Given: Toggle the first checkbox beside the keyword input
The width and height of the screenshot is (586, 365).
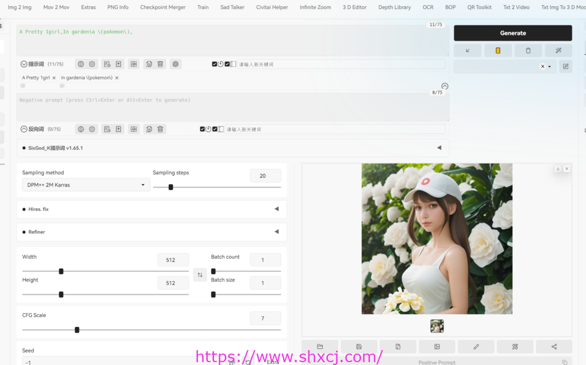Looking at the screenshot, I should pos(215,64).
